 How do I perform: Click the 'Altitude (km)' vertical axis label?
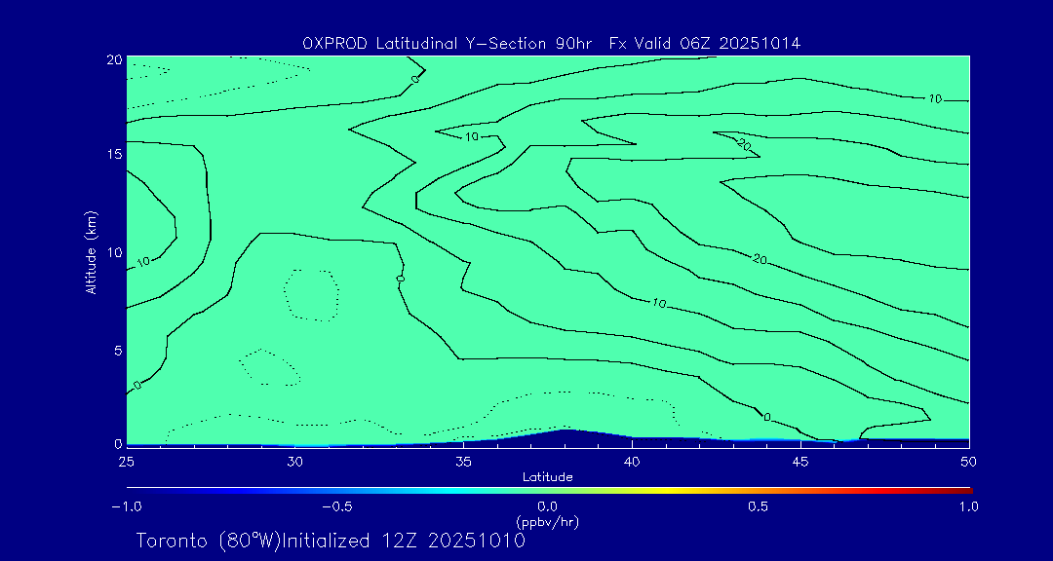pos(92,251)
